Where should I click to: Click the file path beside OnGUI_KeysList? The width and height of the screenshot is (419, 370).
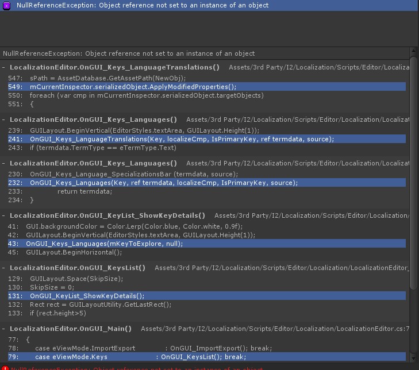point(281,268)
